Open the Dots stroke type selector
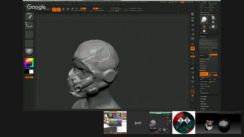Screen dimensions: 244x137 (29, 25)
